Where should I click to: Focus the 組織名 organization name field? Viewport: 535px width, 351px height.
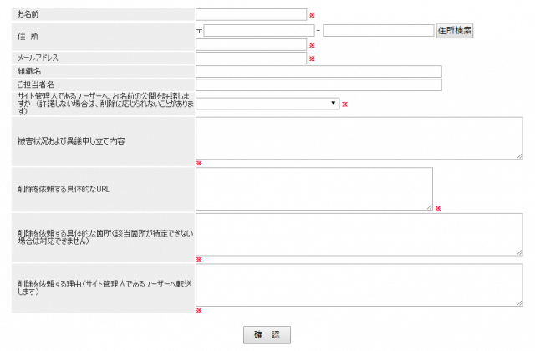[x=318, y=72]
